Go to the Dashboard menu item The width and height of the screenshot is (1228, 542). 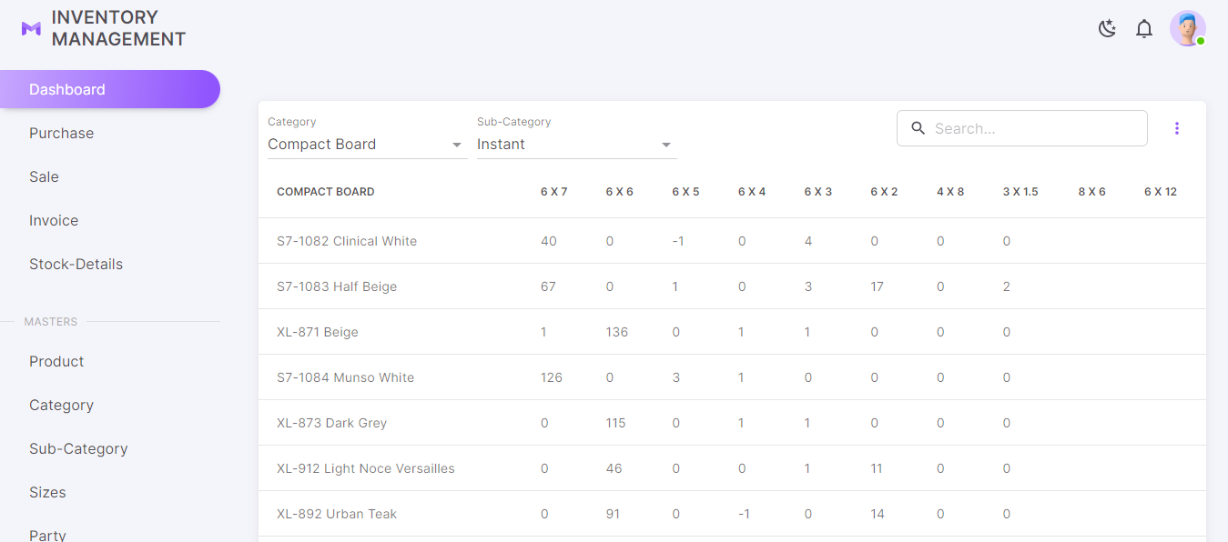[110, 89]
